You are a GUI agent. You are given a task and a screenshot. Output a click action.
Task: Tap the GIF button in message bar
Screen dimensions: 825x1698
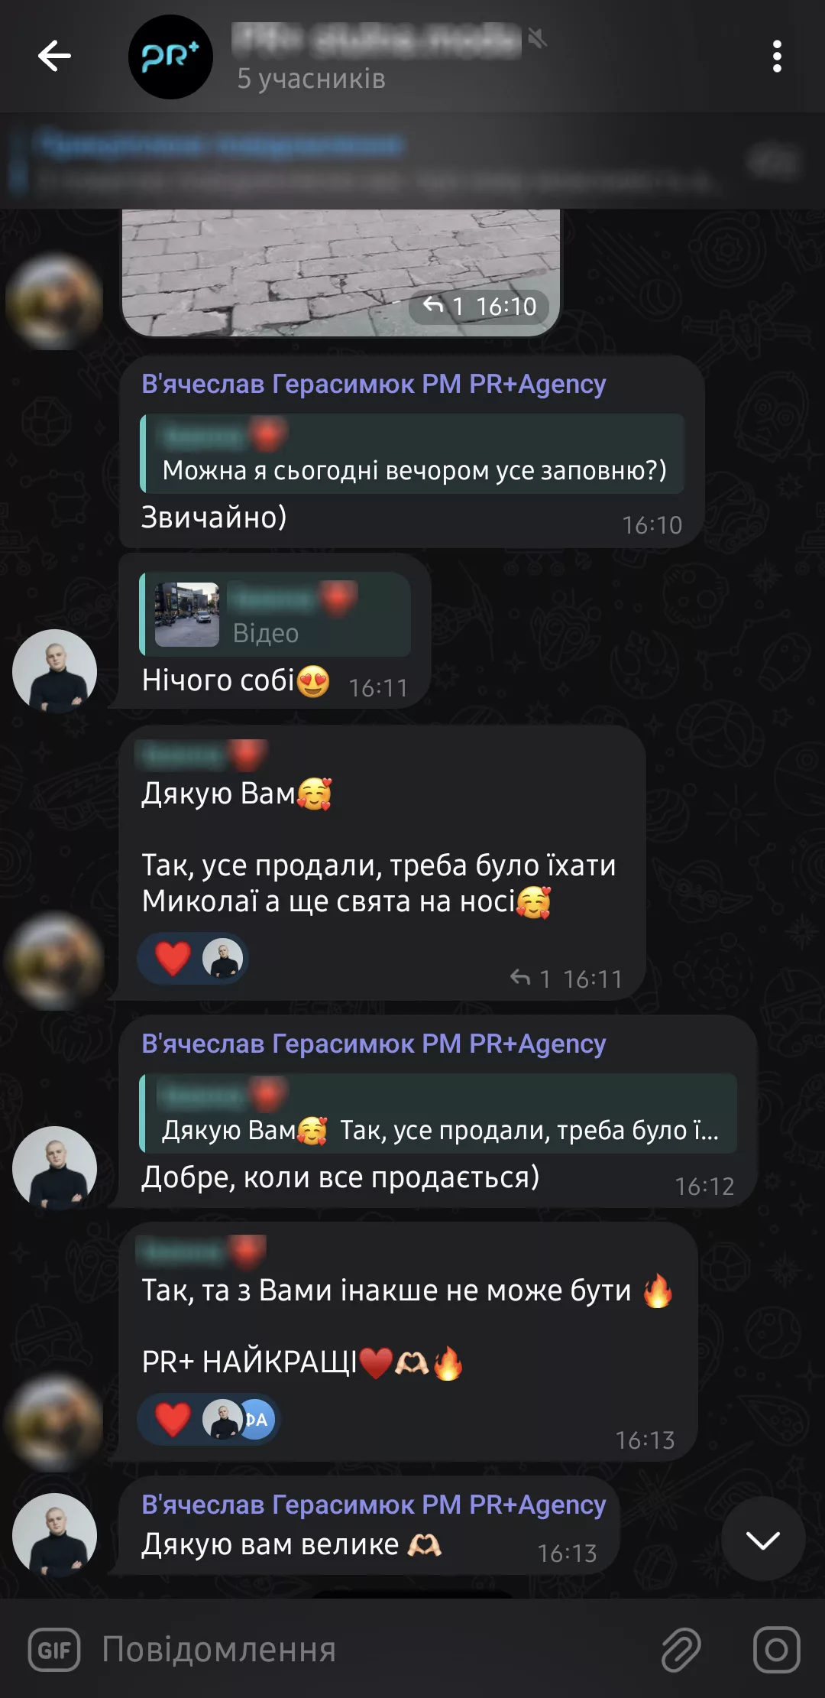54,1651
